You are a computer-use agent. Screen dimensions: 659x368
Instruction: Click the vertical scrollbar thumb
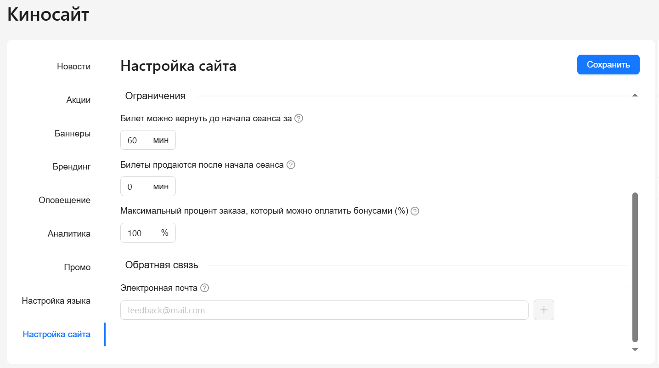click(635, 266)
